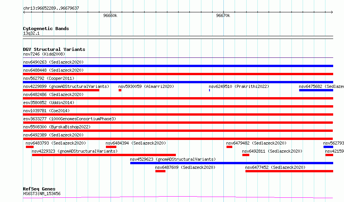Open variant label nsv6483793 (Sedlazeck2020)

pos(56,143)
